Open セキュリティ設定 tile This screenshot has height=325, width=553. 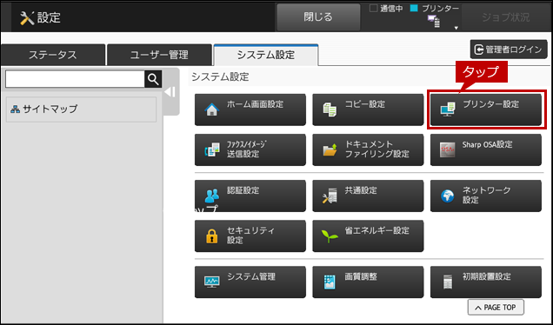point(250,235)
